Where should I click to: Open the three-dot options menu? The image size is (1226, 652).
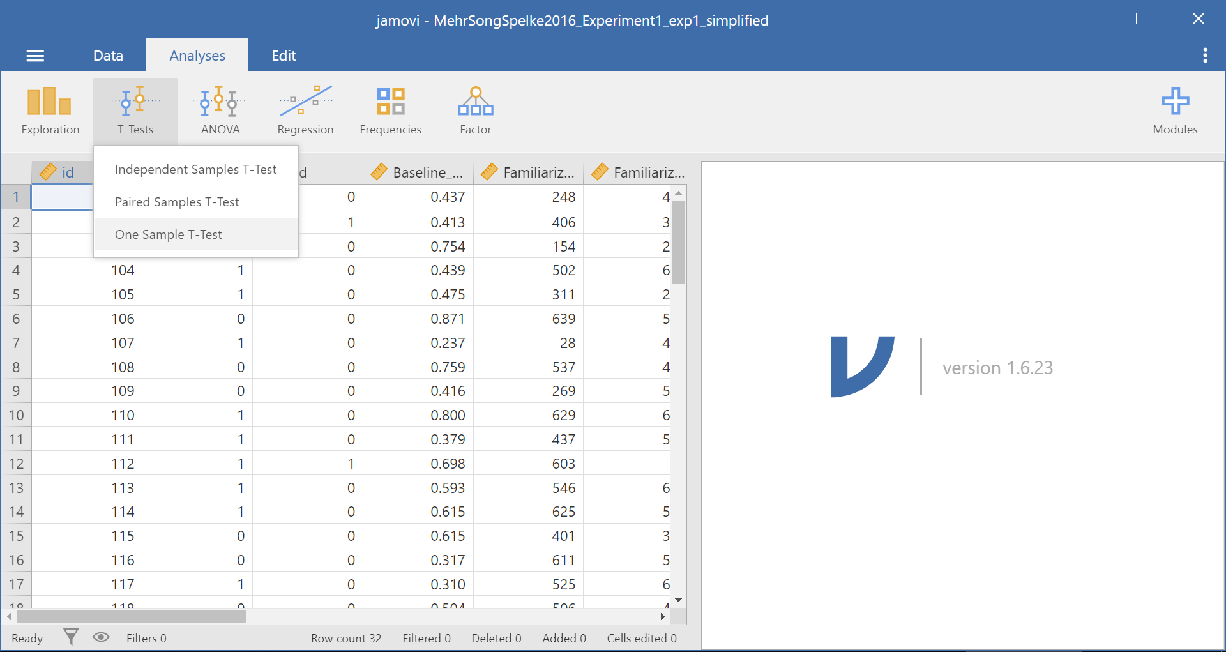coord(1205,56)
